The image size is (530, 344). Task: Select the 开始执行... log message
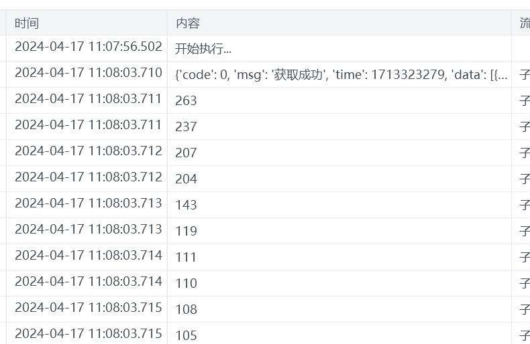(x=203, y=49)
